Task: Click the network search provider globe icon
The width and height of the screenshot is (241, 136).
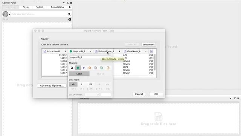Action: click(5, 14)
